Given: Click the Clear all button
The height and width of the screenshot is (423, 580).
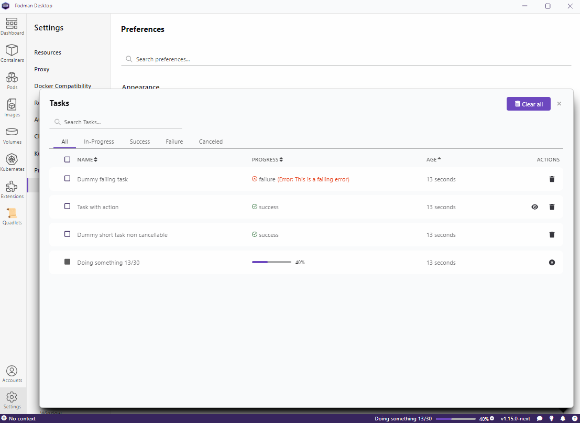Looking at the screenshot, I should [x=528, y=104].
